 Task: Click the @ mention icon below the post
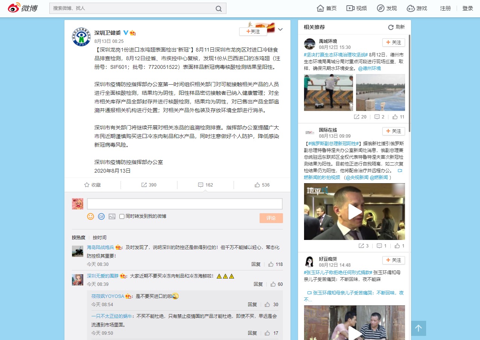[x=101, y=217]
